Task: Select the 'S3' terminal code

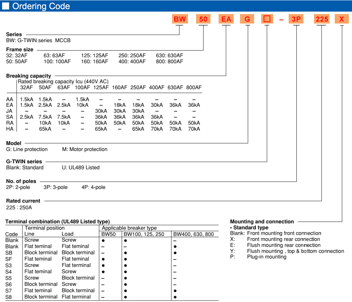Action: (8, 265)
